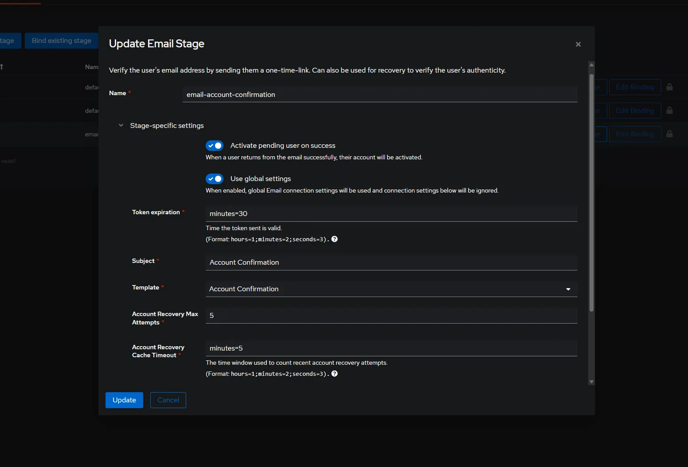Toggle Activate pending user on success
The height and width of the screenshot is (467, 688).
tap(215, 146)
